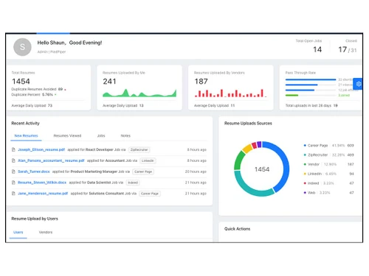Click the top blue Pass Through Rate bar
Viewport: 369px width, 276px height.
311,79
